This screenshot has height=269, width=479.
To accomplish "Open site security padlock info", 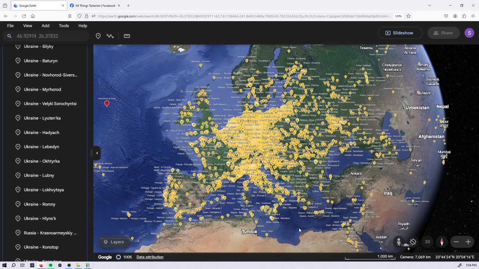I will point(86,16).
